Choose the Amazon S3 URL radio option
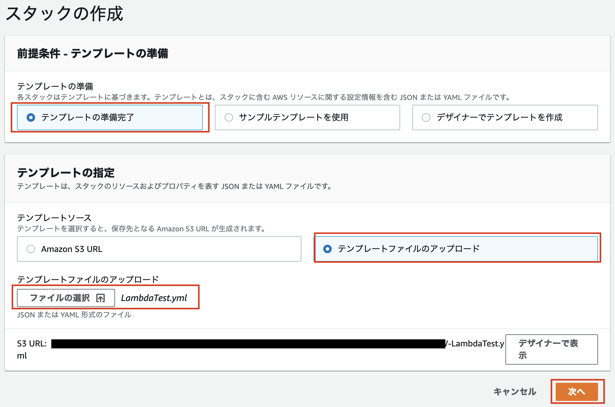 pyautogui.click(x=31, y=249)
